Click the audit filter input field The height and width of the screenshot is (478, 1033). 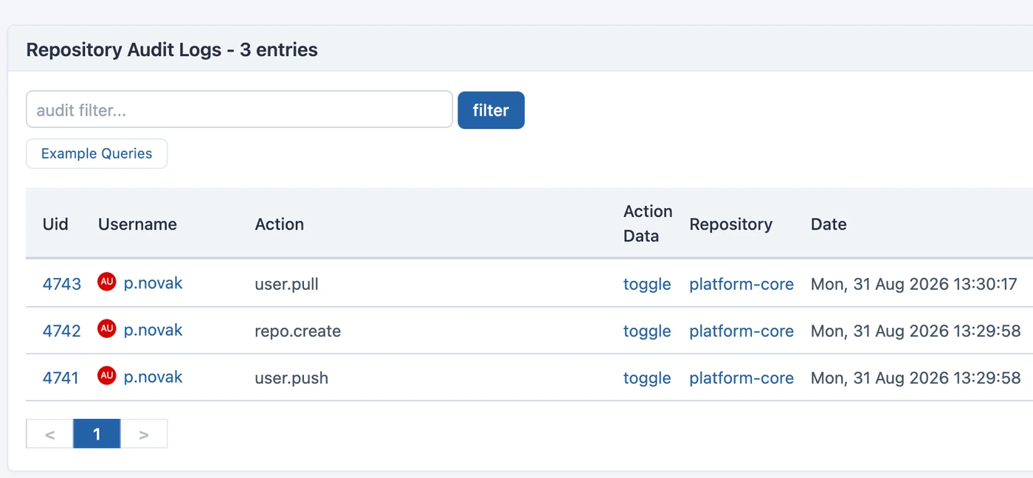click(x=239, y=110)
